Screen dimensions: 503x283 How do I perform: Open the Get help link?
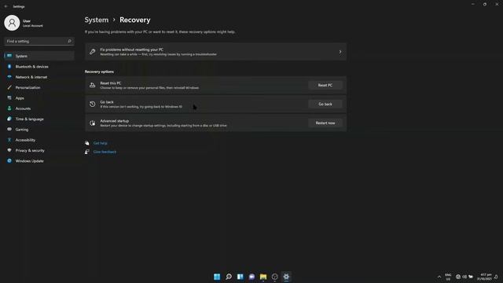coord(100,143)
